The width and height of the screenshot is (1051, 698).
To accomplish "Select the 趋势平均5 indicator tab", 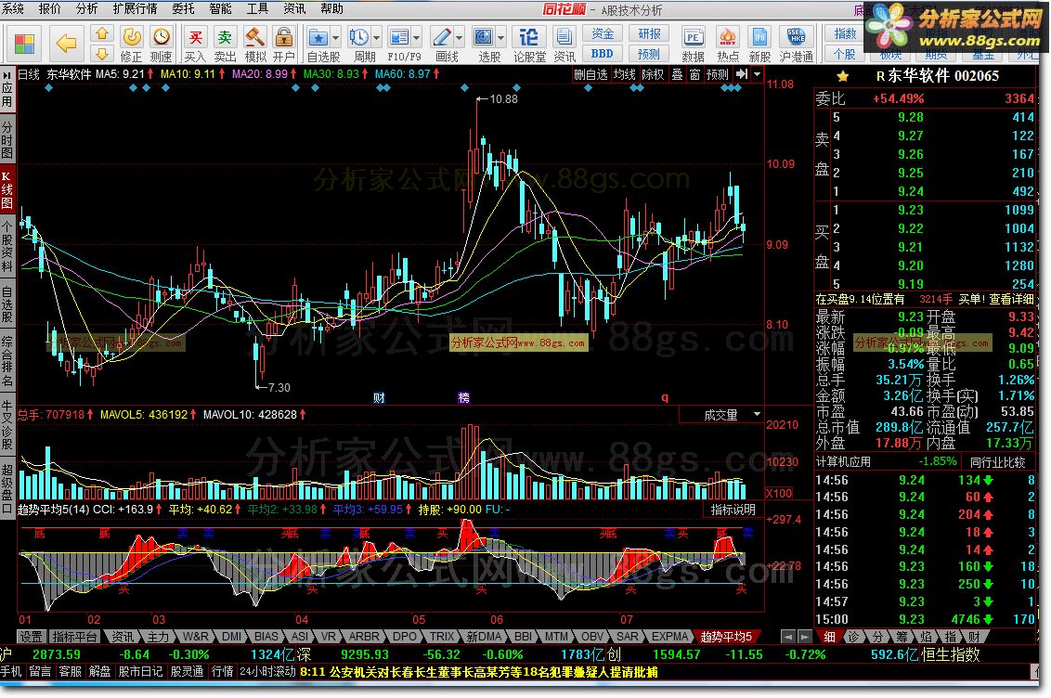I will pyautogui.click(x=727, y=637).
